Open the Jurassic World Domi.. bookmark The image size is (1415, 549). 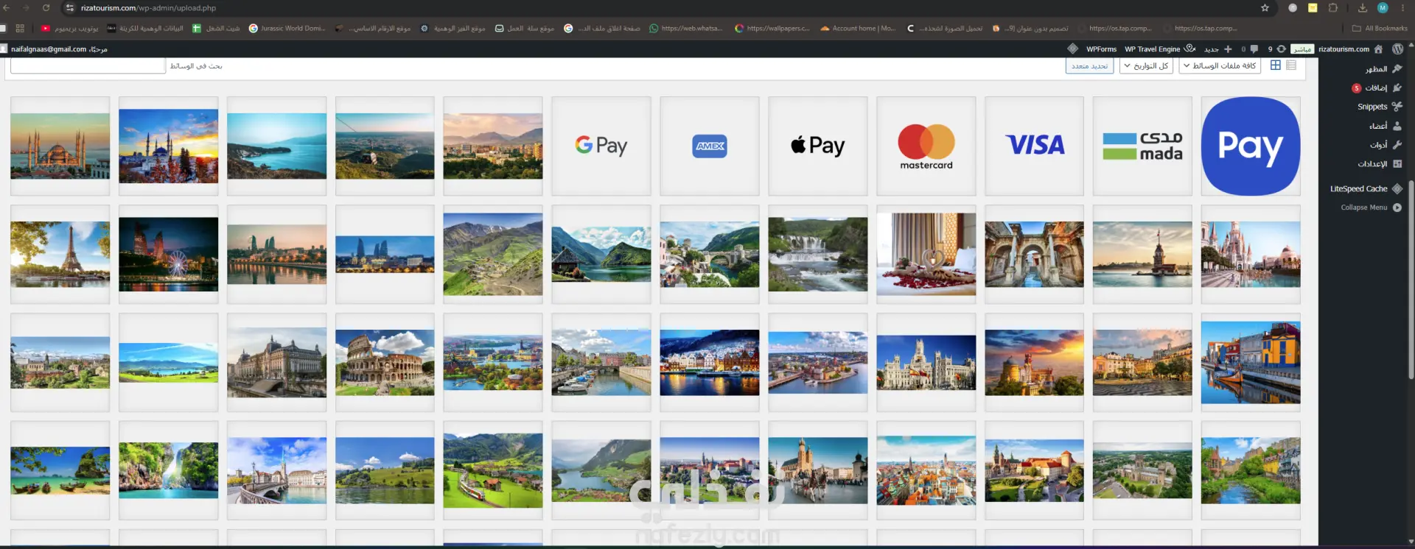(287, 29)
